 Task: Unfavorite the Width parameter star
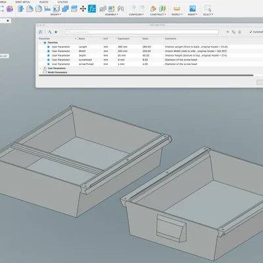click(49, 51)
